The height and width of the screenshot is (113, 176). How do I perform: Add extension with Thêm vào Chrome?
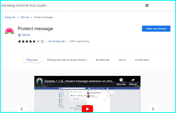[x=156, y=29]
